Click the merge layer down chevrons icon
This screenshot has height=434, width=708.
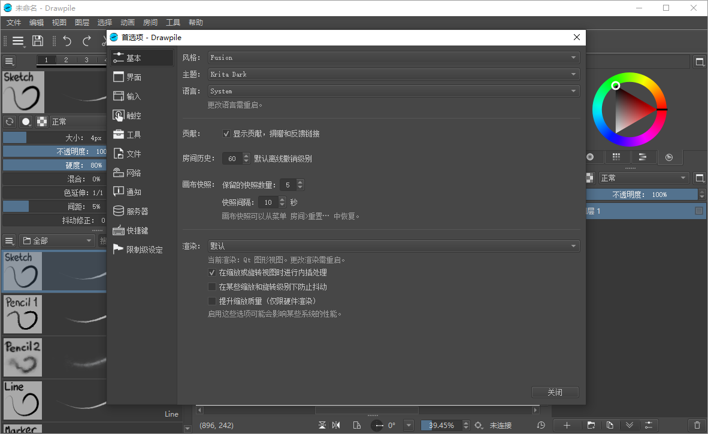630,425
